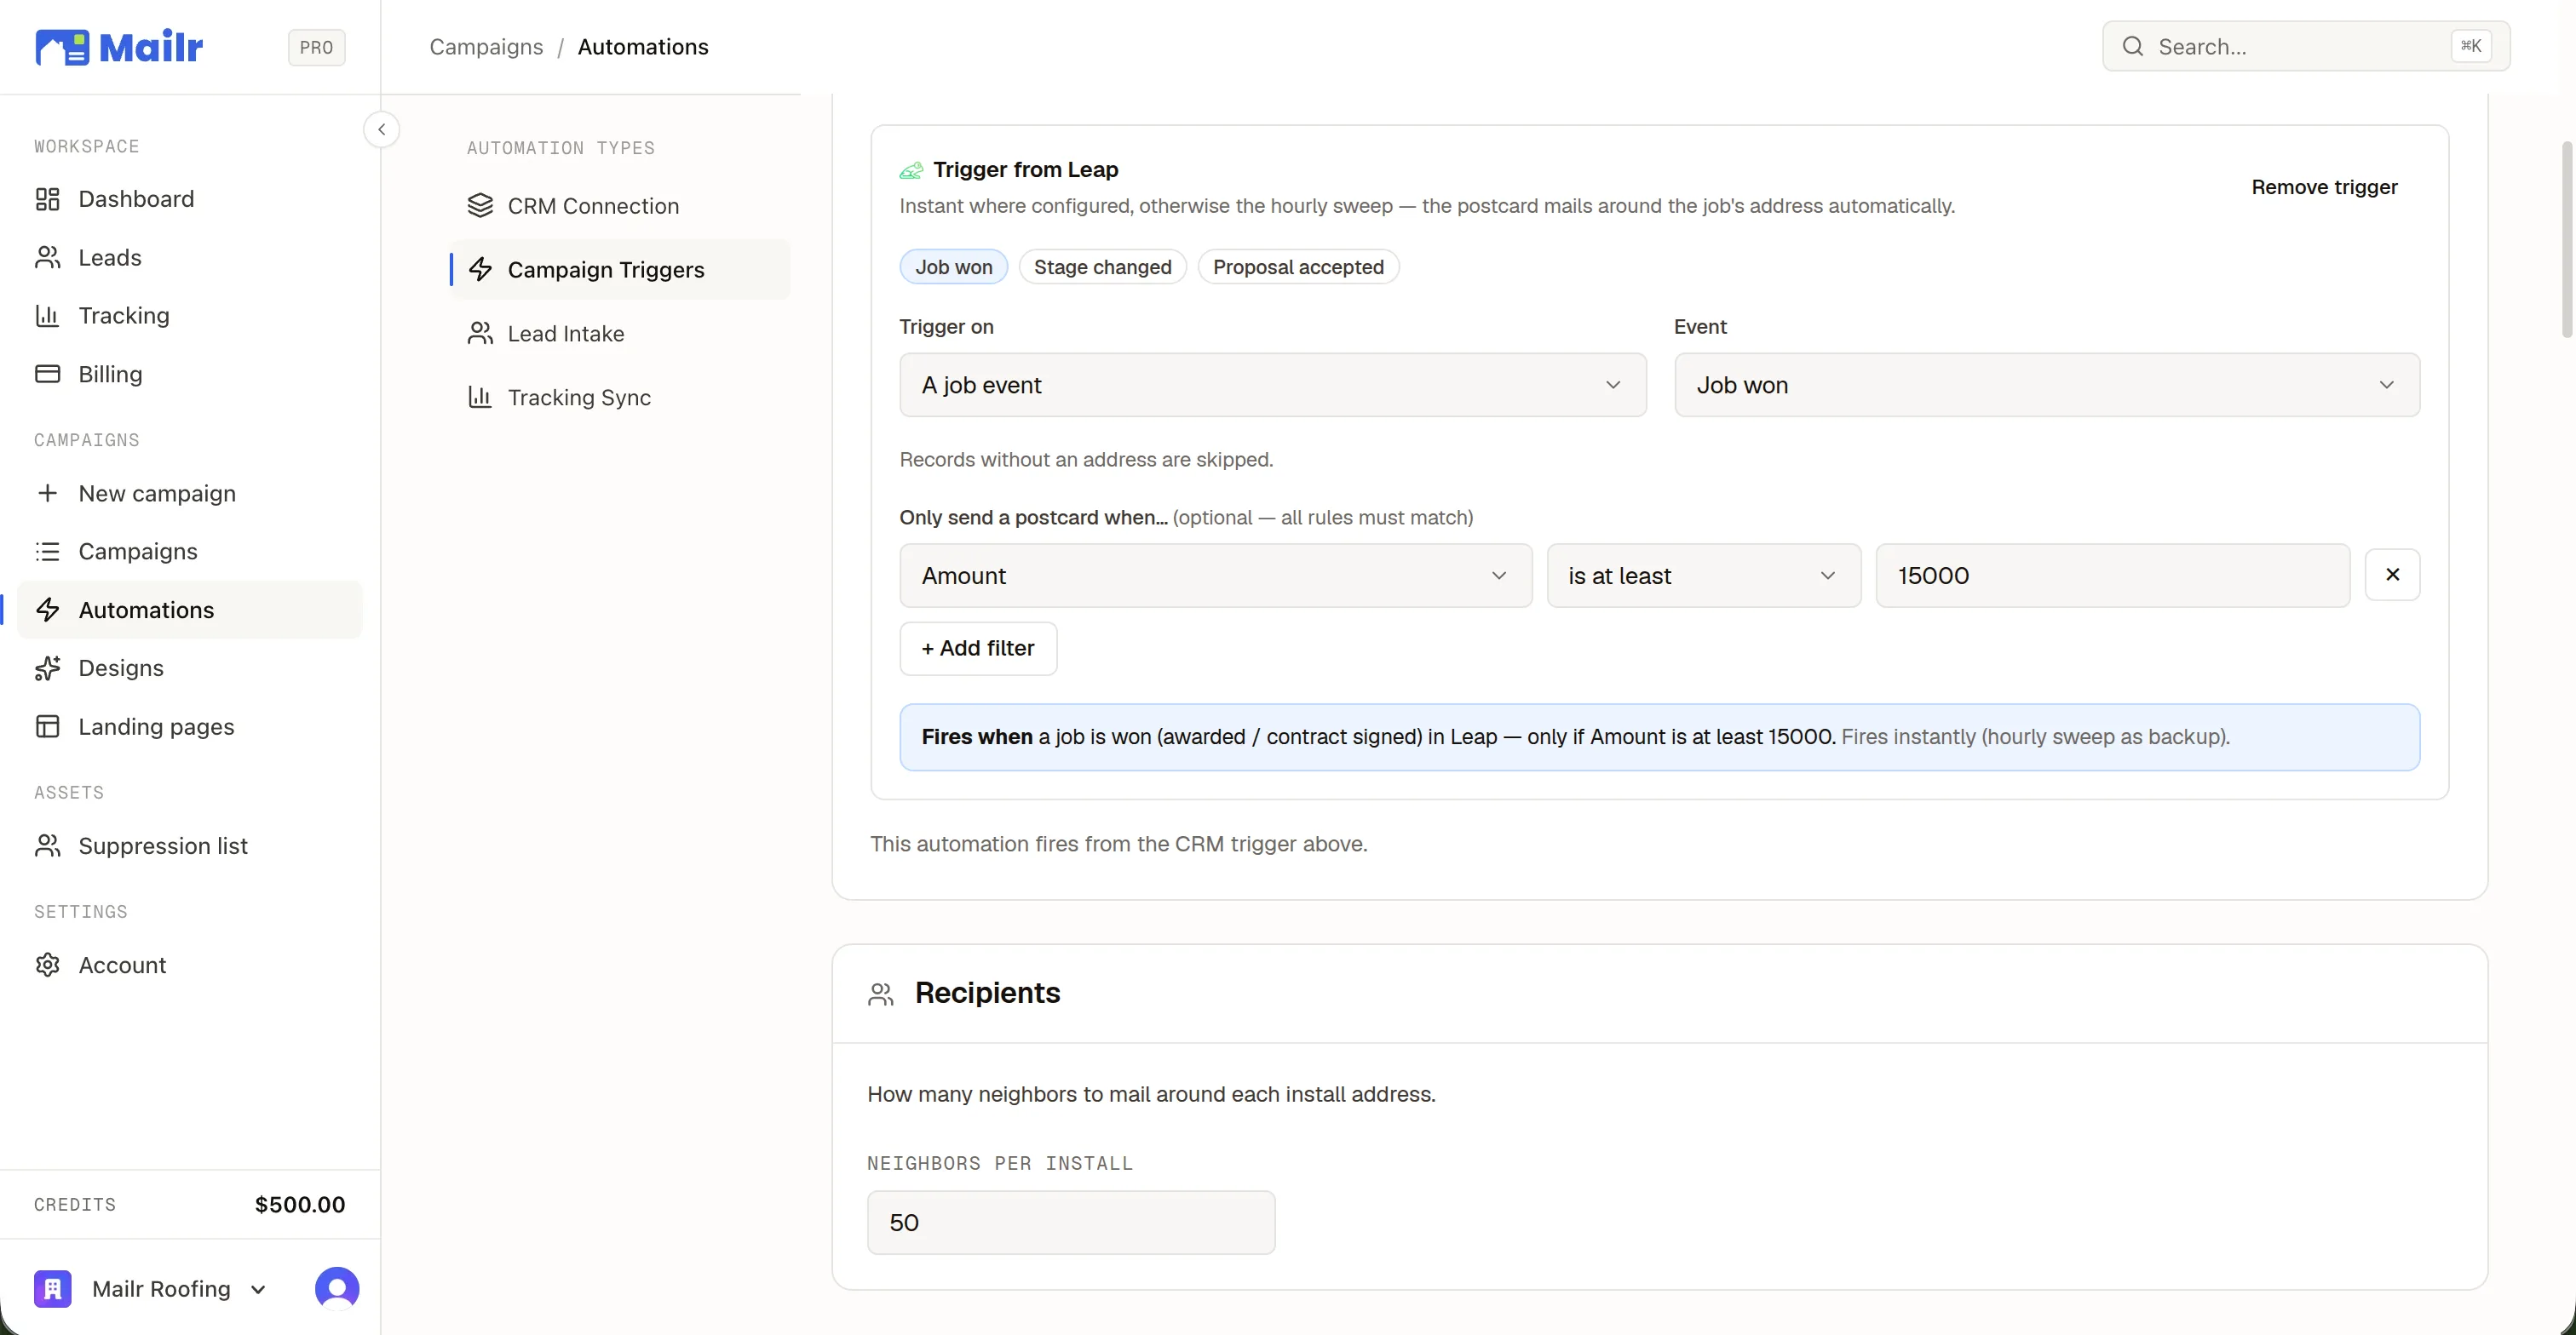Select the Stage changed preset chip
This screenshot has height=1335, width=2576.
coord(1102,266)
